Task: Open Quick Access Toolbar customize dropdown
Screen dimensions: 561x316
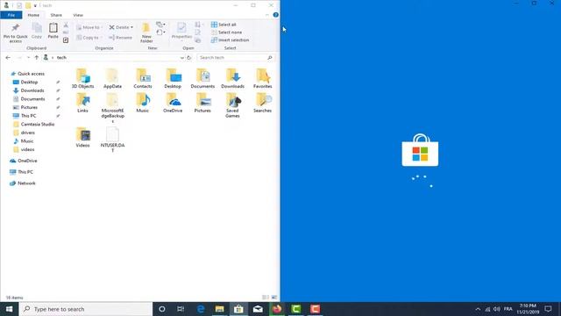Action: (x=35, y=5)
